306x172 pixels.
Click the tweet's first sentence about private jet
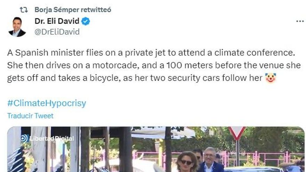click(x=151, y=53)
